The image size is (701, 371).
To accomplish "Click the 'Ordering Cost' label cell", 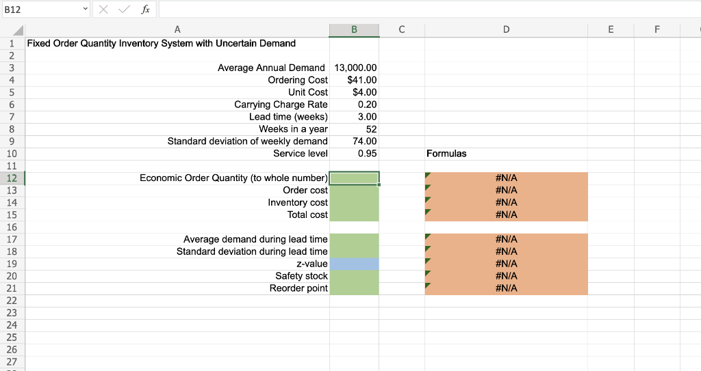I will [177, 80].
